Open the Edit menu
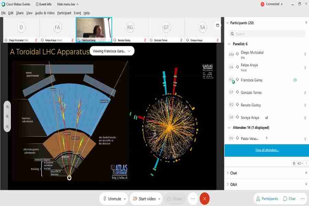This screenshot has width=309, height=206. click(x=11, y=13)
